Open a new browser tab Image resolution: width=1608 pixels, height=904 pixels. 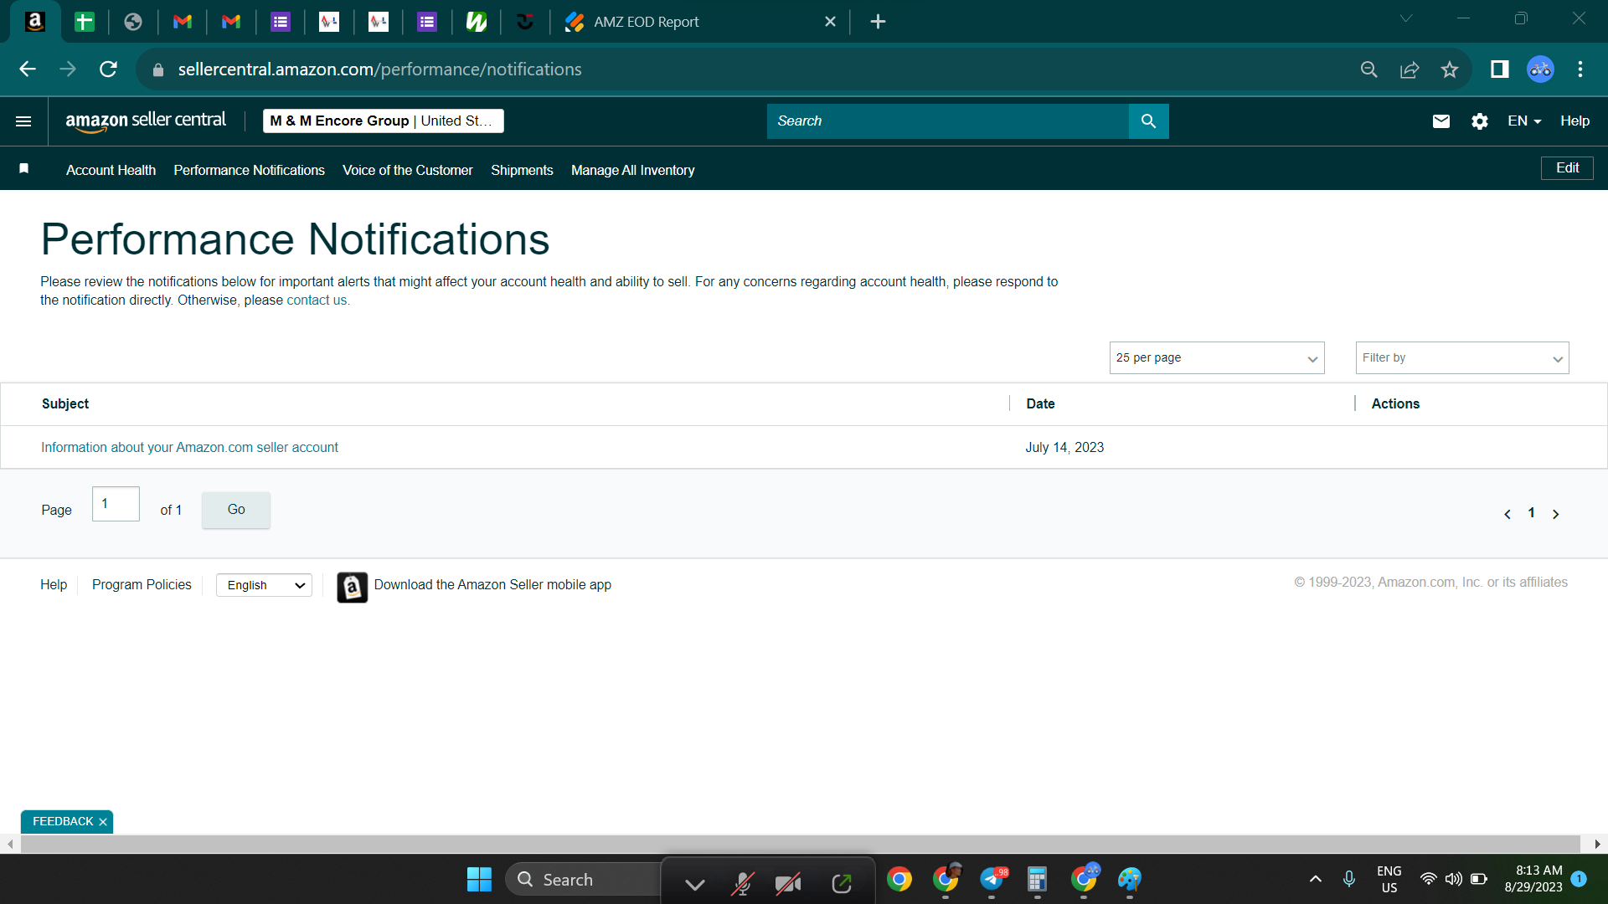click(878, 22)
